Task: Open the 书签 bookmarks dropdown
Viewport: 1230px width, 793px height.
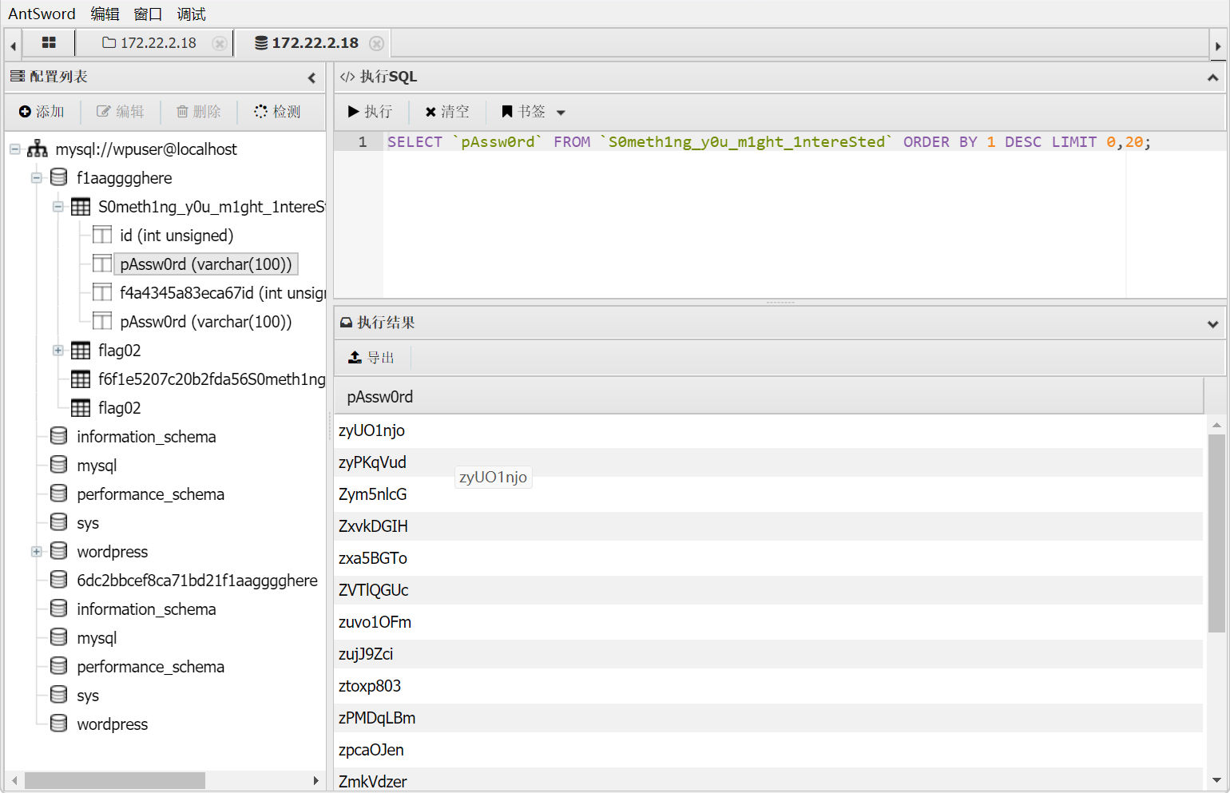Action: pyautogui.click(x=534, y=112)
